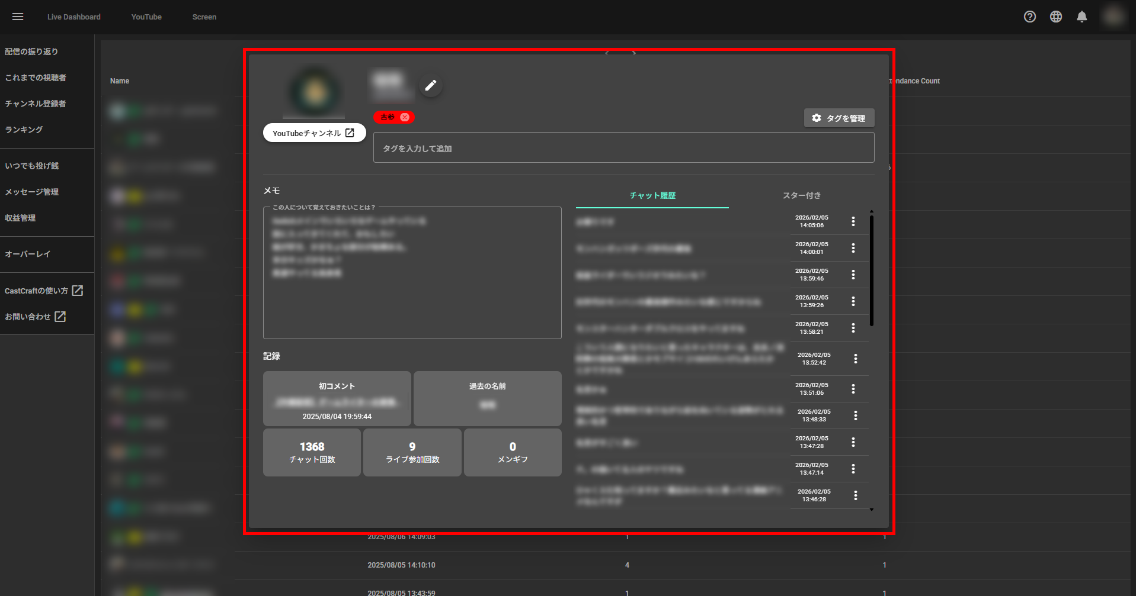Click the help question mark icon
Screen dimensions: 1136x596
(1029, 17)
